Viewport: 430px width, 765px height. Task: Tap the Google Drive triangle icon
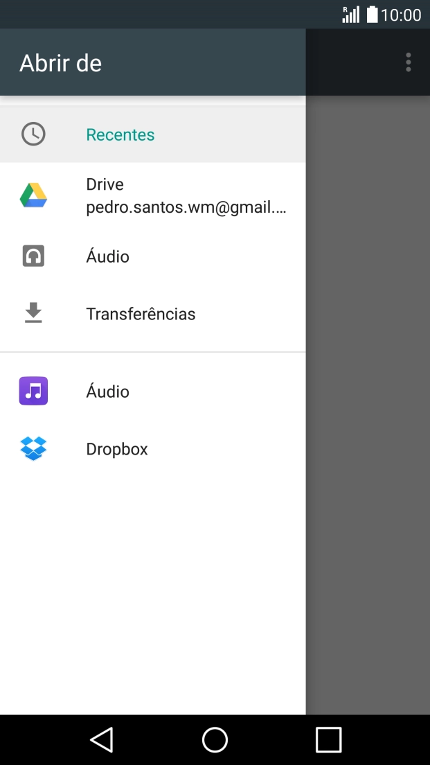coord(33,196)
